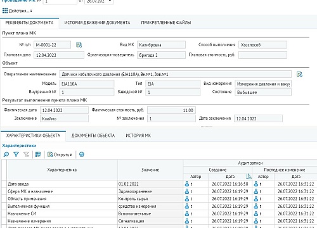
Task: Click the Плановая дата field
Action: tap(59, 55)
